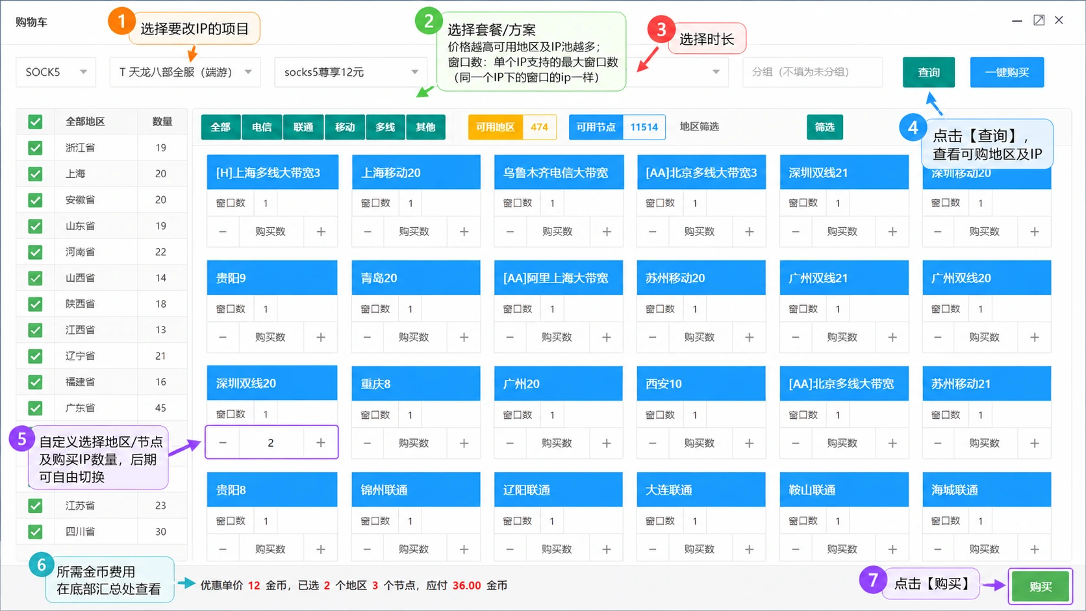Click plus button on 深圳双线21
1086x611 pixels.
pos(892,232)
